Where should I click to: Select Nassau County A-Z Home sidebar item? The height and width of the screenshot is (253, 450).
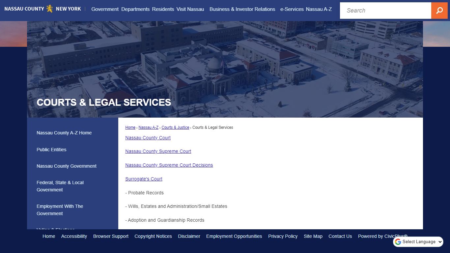72,133
